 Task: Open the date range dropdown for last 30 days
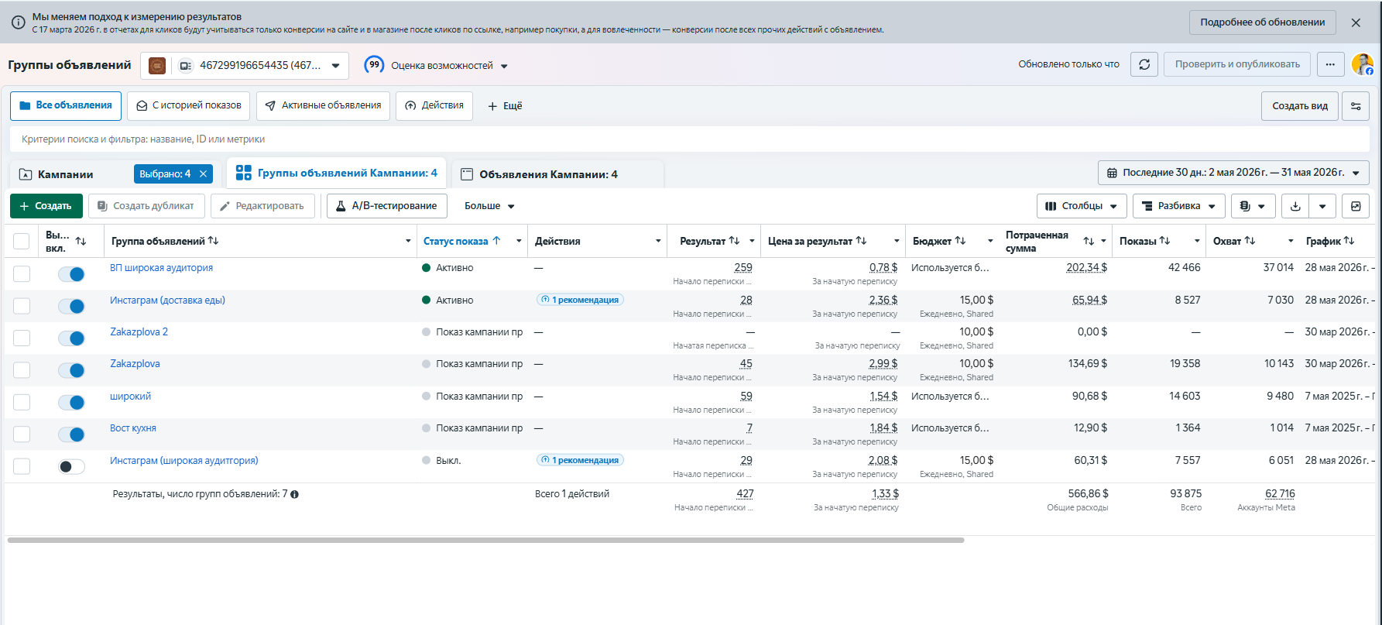pos(1233,173)
